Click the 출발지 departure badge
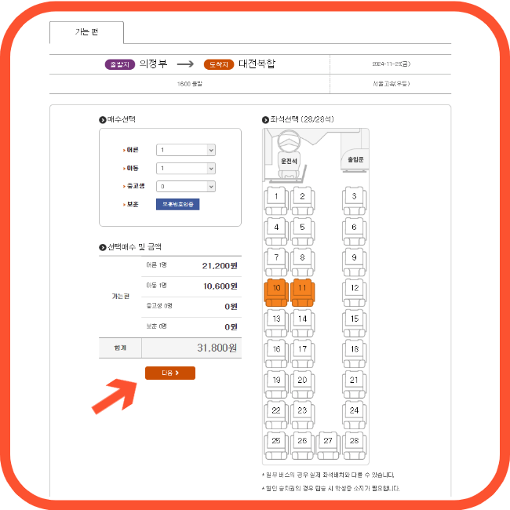This screenshot has width=510, height=510. click(120, 64)
